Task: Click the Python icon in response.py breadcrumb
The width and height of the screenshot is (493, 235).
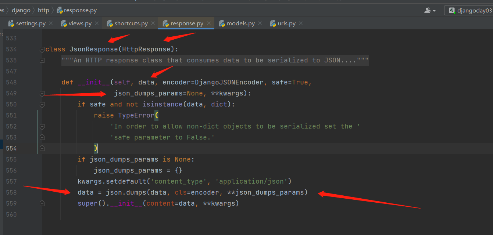Action: 60,10
